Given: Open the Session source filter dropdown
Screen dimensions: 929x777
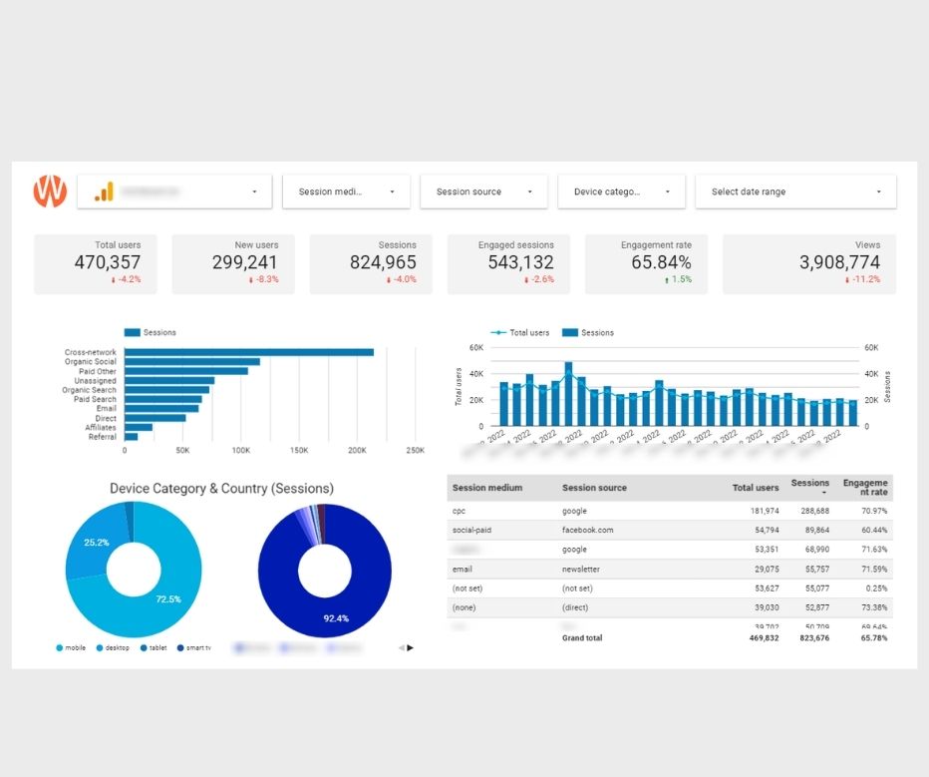Looking at the screenshot, I should 483,192.
